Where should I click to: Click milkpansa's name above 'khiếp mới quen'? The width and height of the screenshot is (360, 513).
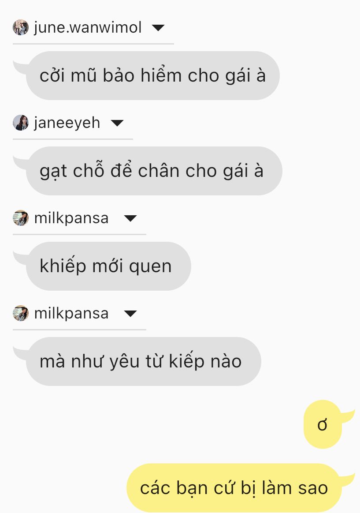[71, 218]
